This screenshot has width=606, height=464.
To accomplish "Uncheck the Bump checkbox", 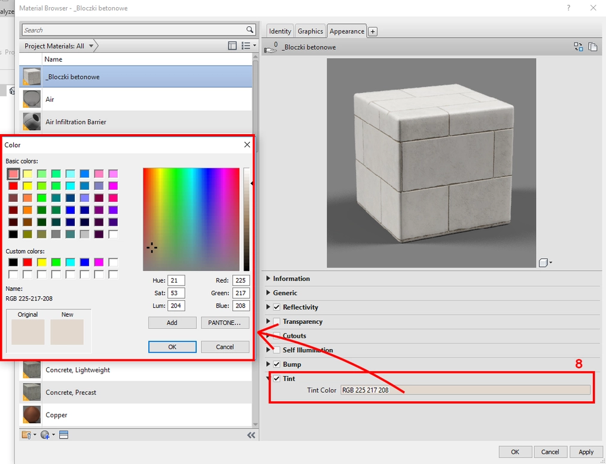I will (276, 364).
